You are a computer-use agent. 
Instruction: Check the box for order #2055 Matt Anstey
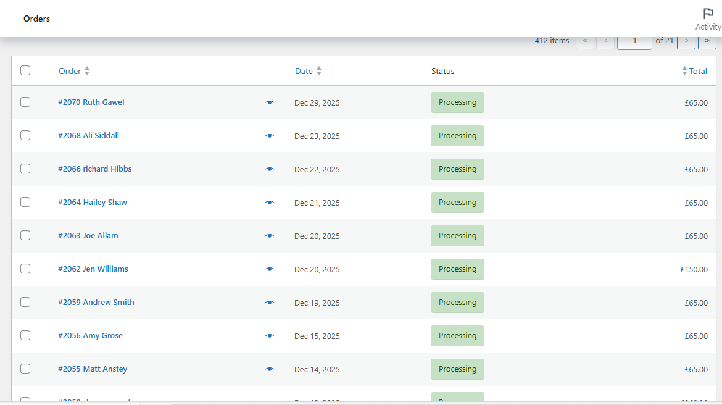25,369
